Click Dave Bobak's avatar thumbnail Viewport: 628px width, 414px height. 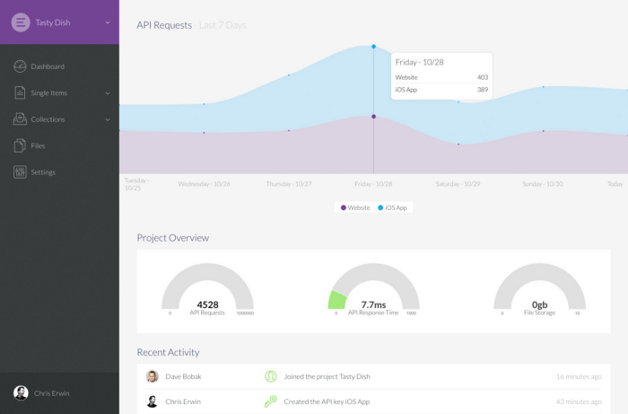click(153, 376)
